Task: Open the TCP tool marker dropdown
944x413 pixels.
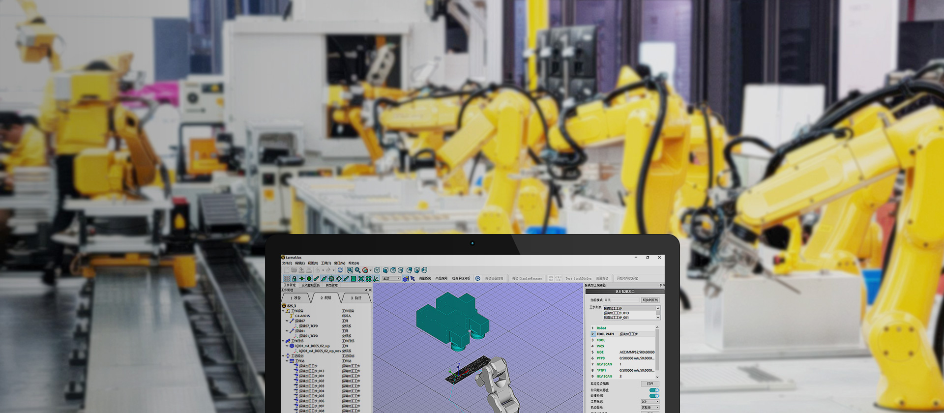Action: (x=649, y=402)
